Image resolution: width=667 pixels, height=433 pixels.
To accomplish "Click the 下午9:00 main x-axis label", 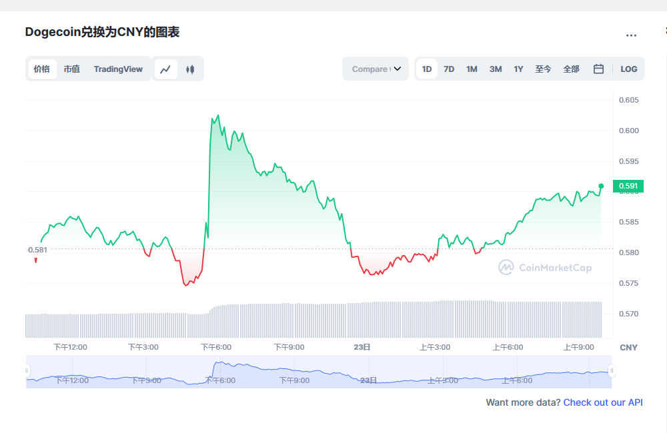I will coord(289,347).
